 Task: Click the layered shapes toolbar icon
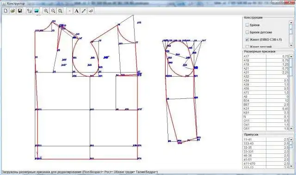[29, 11]
